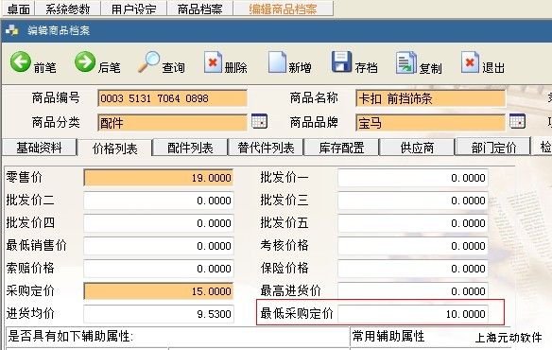The image size is (552, 350).
Task: Open the 库存配置 tab
Action: (341, 148)
